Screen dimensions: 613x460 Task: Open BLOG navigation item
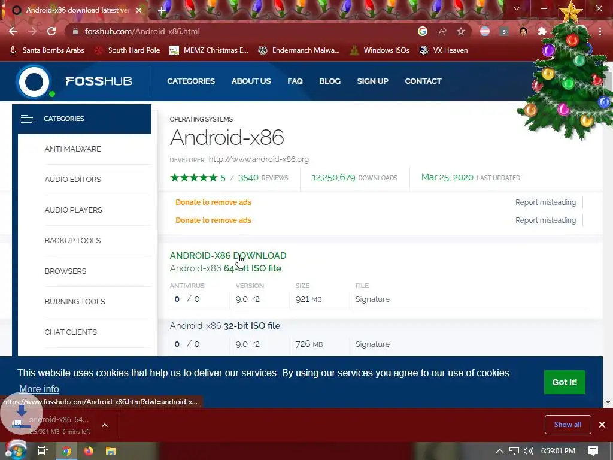[x=330, y=81]
